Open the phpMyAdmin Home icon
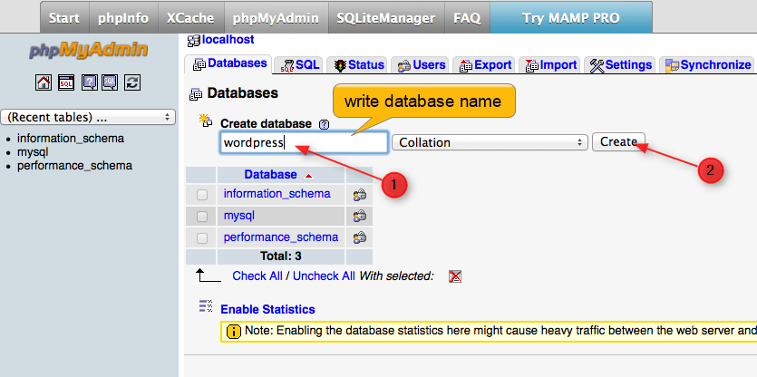 pyautogui.click(x=44, y=82)
